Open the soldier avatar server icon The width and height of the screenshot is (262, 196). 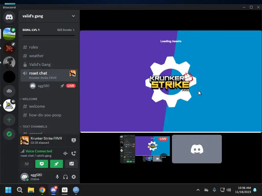point(9,62)
